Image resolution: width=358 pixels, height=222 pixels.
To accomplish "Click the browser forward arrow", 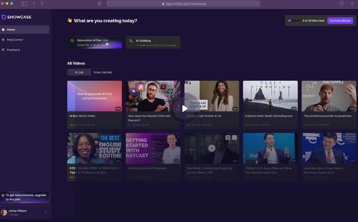I will tap(42, 3).
